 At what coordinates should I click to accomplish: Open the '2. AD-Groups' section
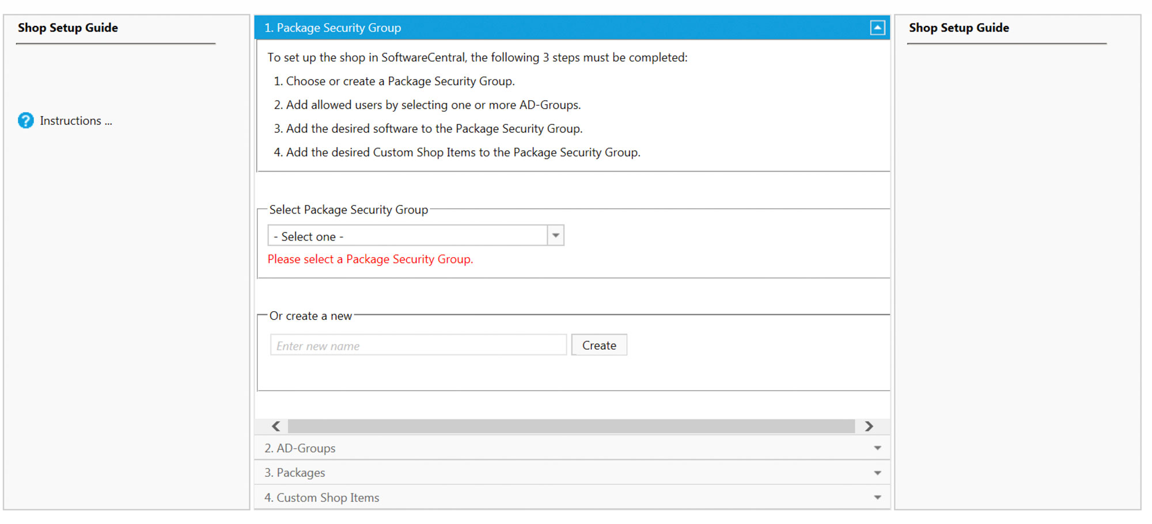(x=572, y=448)
